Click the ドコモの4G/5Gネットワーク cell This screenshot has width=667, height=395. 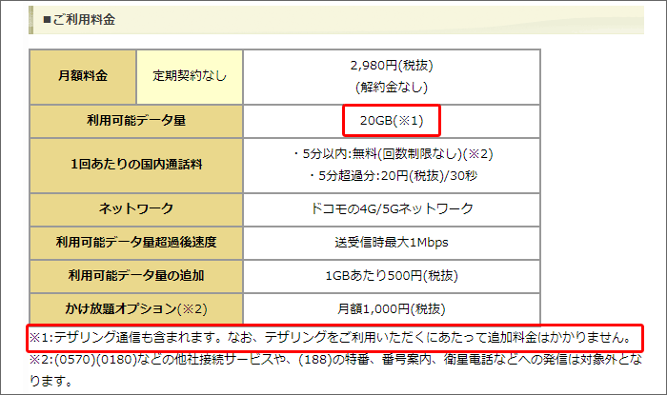click(392, 209)
